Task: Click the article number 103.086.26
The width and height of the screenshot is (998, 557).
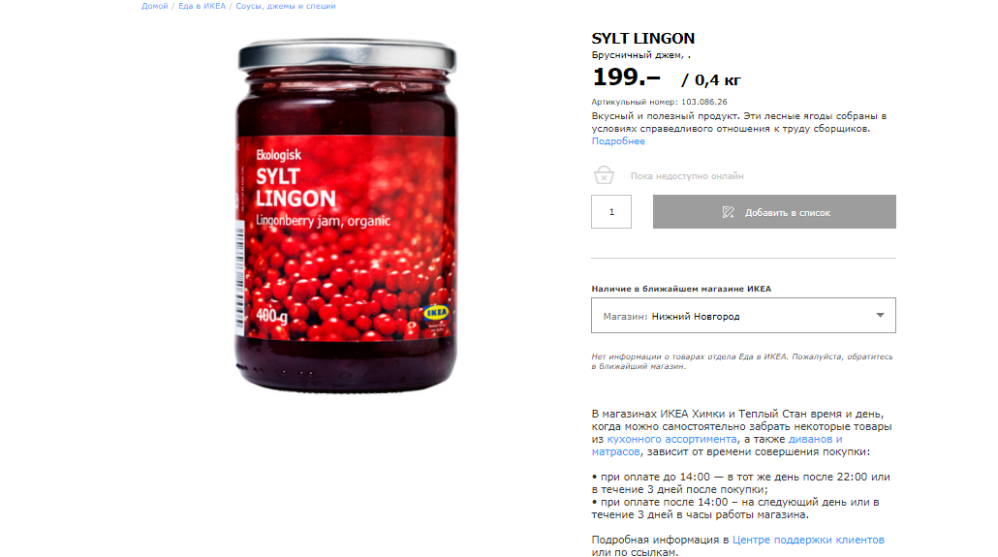Action: click(x=704, y=102)
